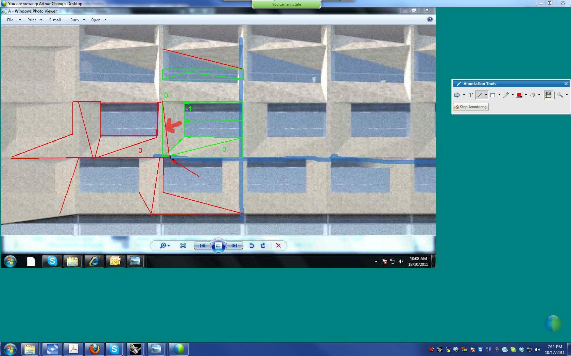Select the highlighter pen tool

pyautogui.click(x=506, y=95)
